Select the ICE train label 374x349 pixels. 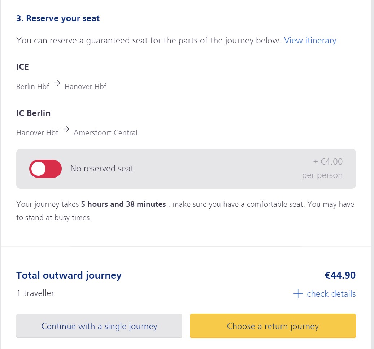click(23, 67)
